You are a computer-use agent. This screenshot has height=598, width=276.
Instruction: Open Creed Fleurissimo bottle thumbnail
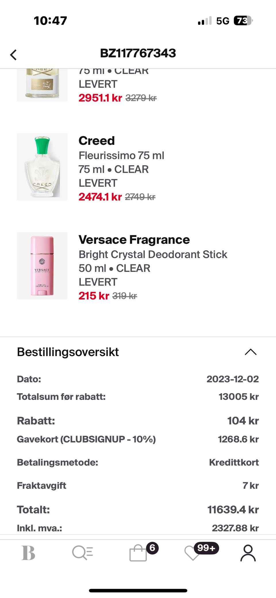pos(42,167)
